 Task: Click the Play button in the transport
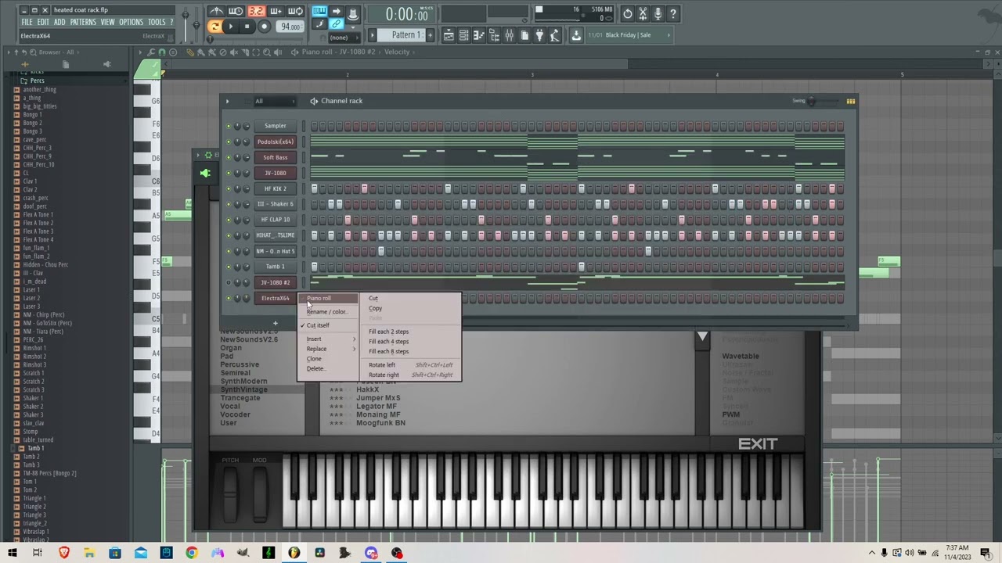click(x=230, y=27)
